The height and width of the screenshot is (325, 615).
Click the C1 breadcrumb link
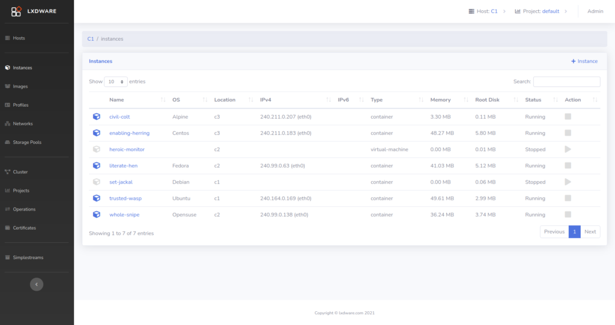pyautogui.click(x=91, y=39)
